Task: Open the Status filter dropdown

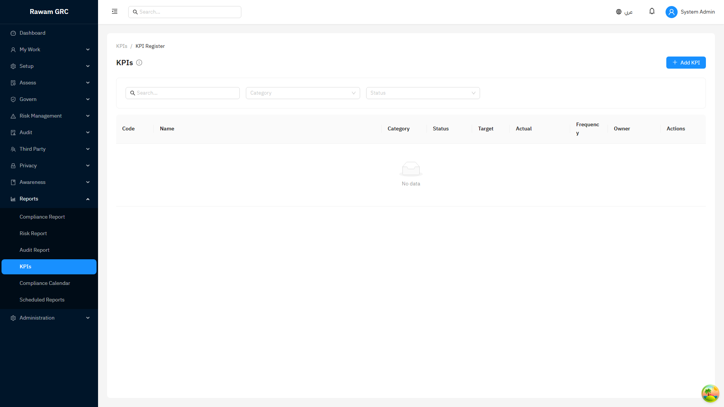Action: (423, 93)
